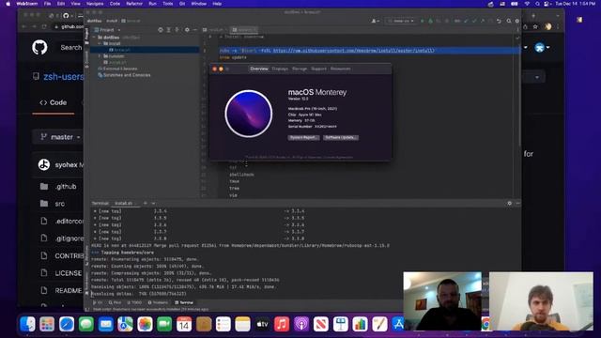This screenshot has width=601, height=338.
Task: Switch to the Support tab in About This Mac
Action: pyautogui.click(x=318, y=69)
